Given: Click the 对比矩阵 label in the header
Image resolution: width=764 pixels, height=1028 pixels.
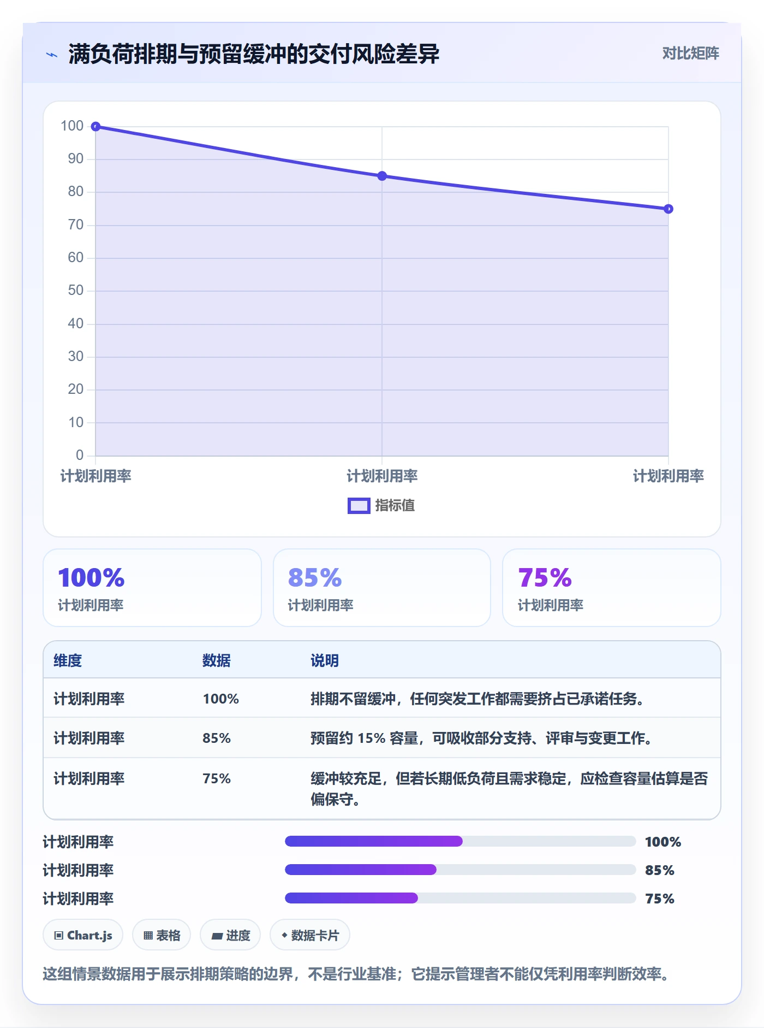Looking at the screenshot, I should [x=690, y=53].
